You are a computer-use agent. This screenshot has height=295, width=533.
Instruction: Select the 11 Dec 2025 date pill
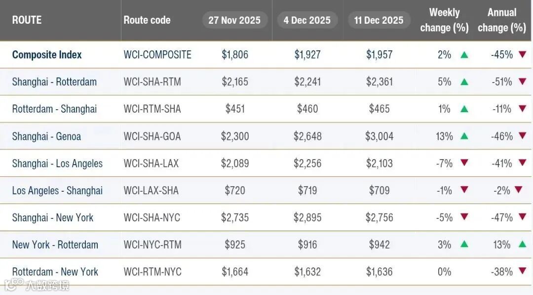(x=379, y=20)
